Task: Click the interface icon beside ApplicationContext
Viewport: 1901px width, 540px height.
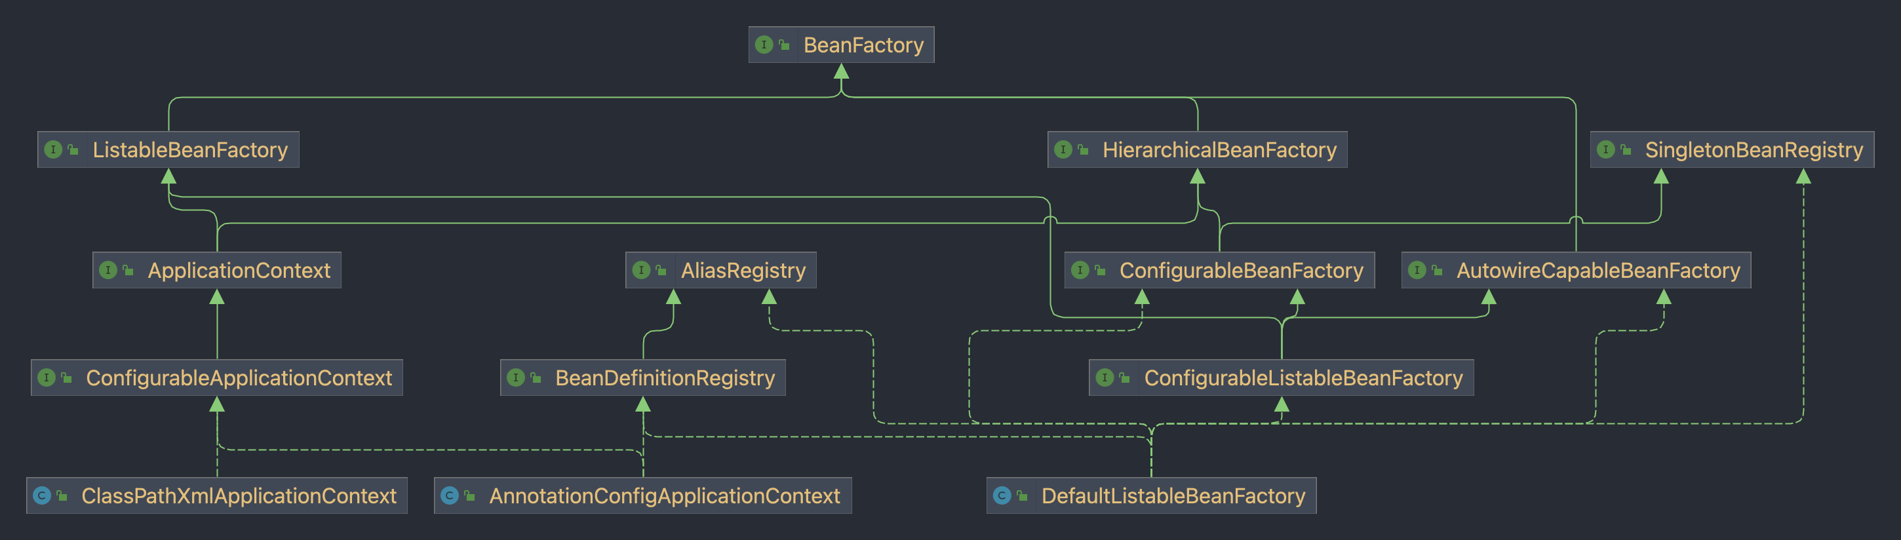Action: 108,270
